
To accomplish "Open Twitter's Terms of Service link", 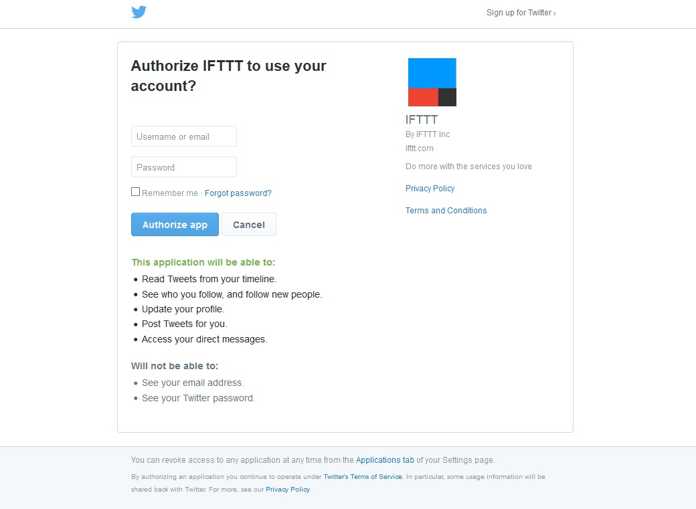I will (x=363, y=477).
